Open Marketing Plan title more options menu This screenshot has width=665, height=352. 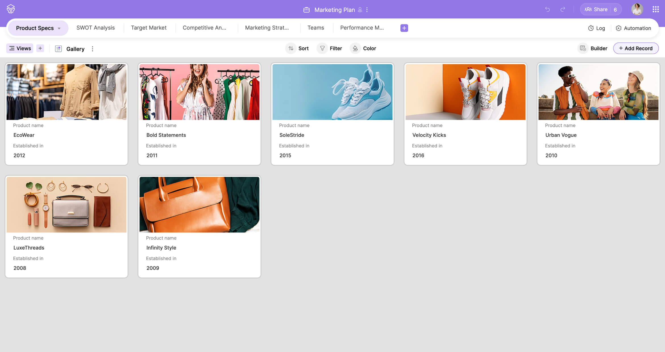coord(367,10)
